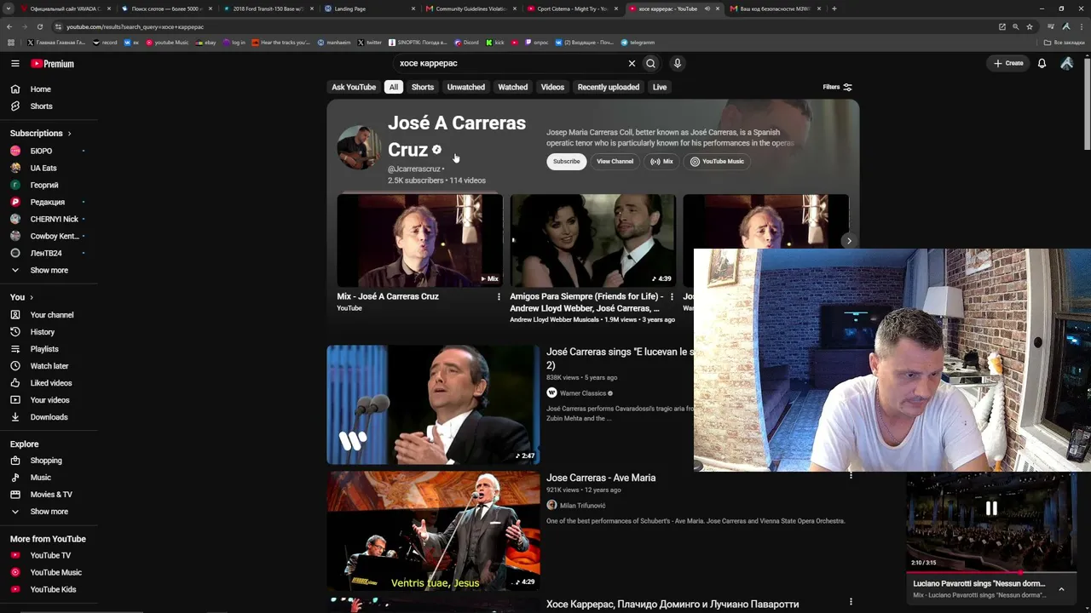The image size is (1091, 613).
Task: Select the Shorts filter chip
Action: point(423,87)
